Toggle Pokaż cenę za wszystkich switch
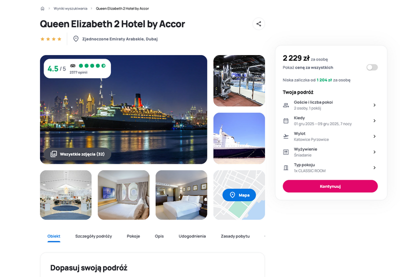The width and height of the screenshot is (400, 277). pos(372,68)
